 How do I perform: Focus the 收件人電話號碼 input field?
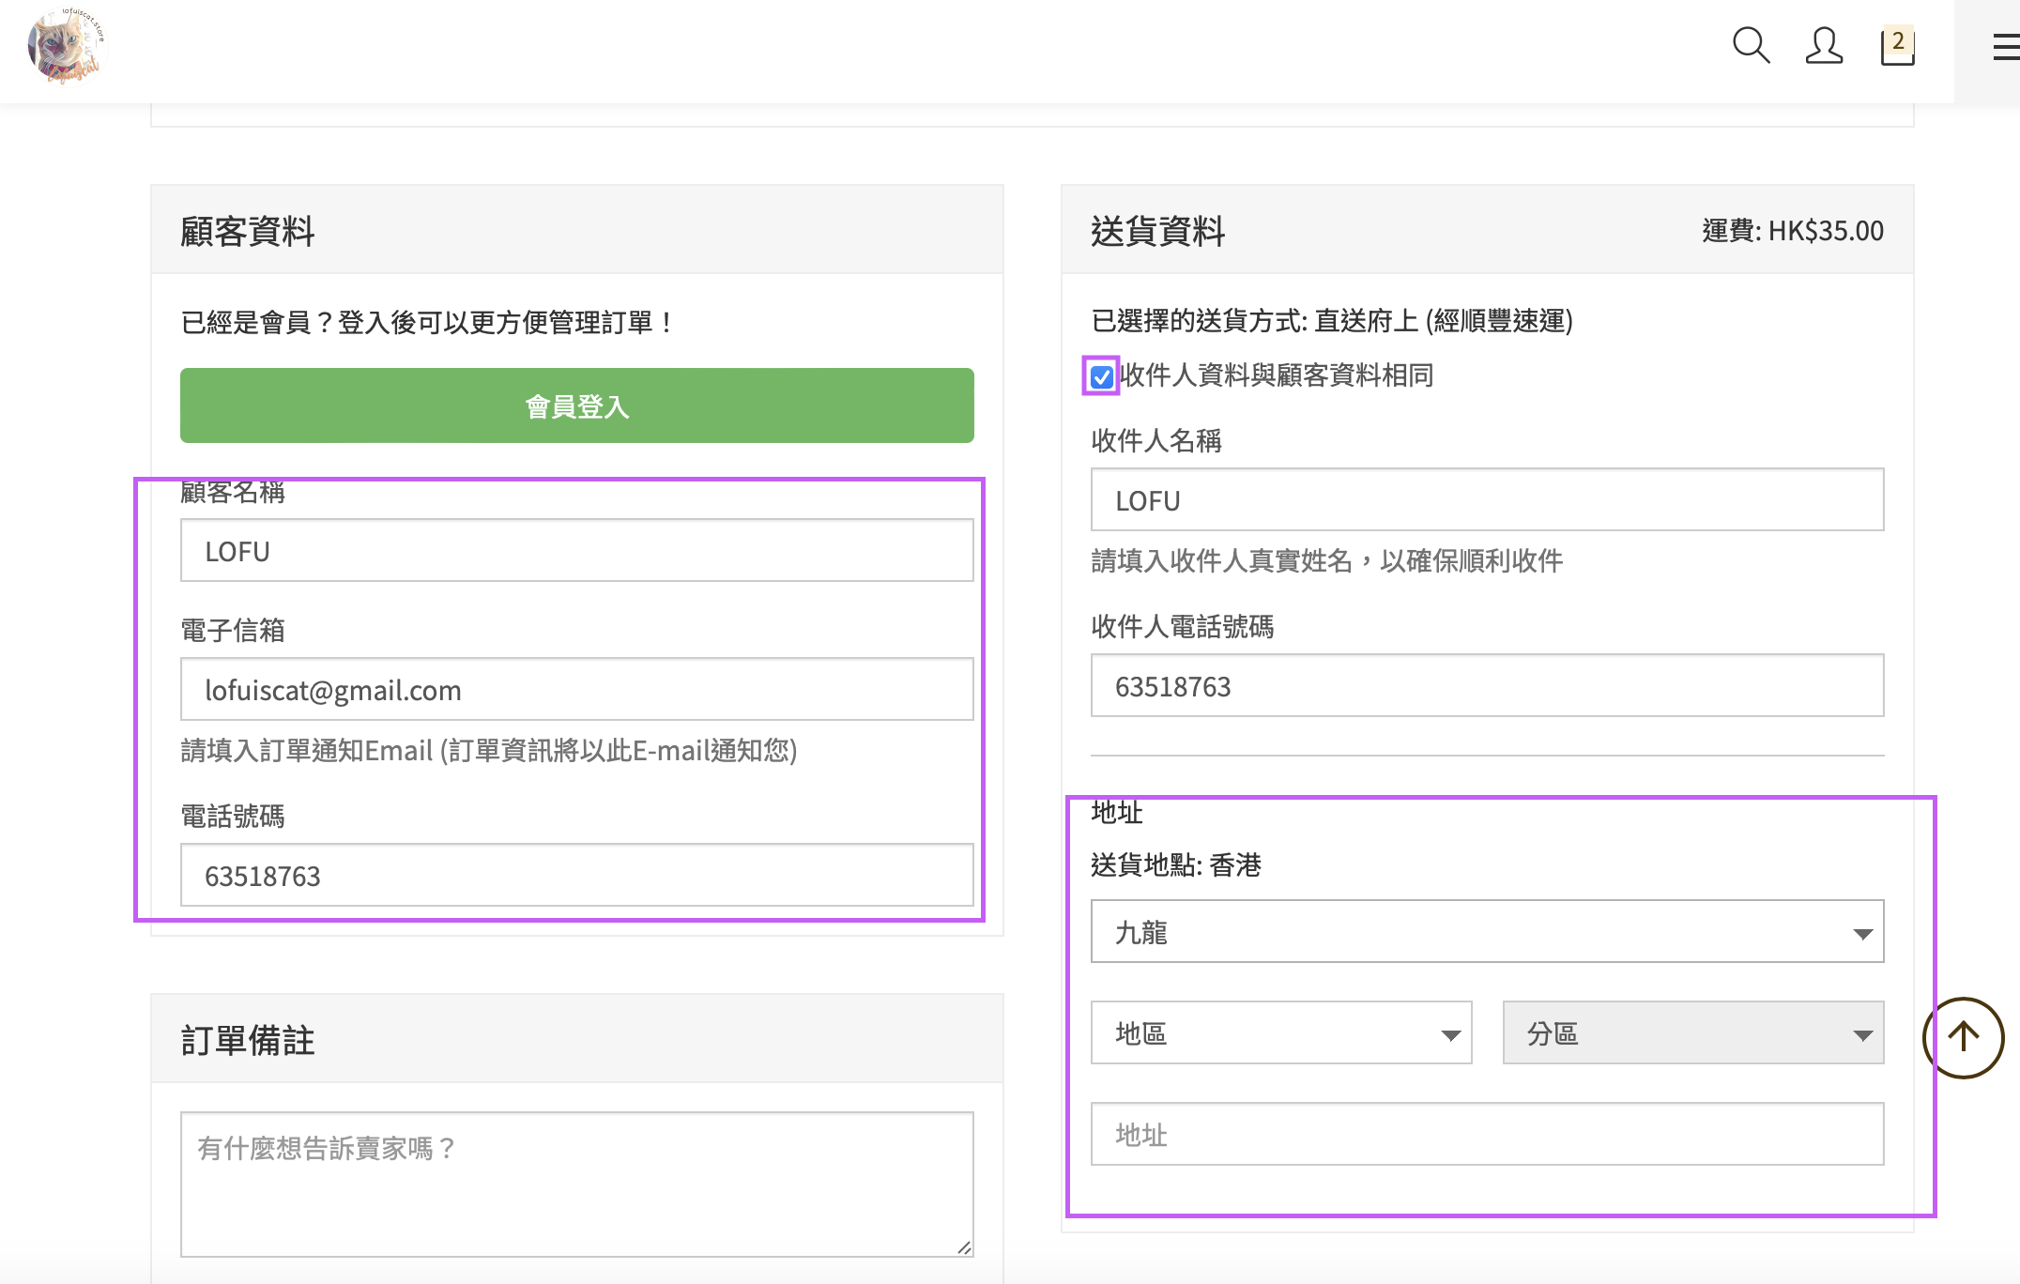coord(1487,685)
